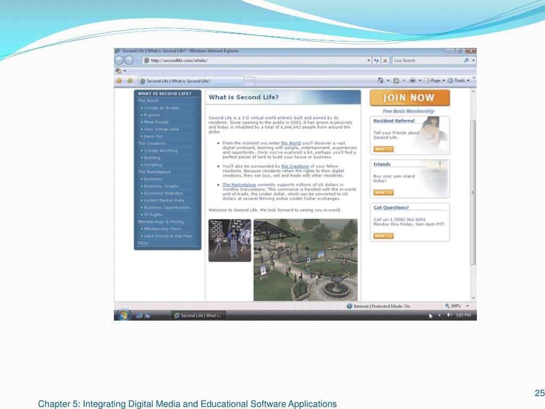Open the IP Rights sidebar link
The height and width of the screenshot is (409, 545).
[x=153, y=215]
